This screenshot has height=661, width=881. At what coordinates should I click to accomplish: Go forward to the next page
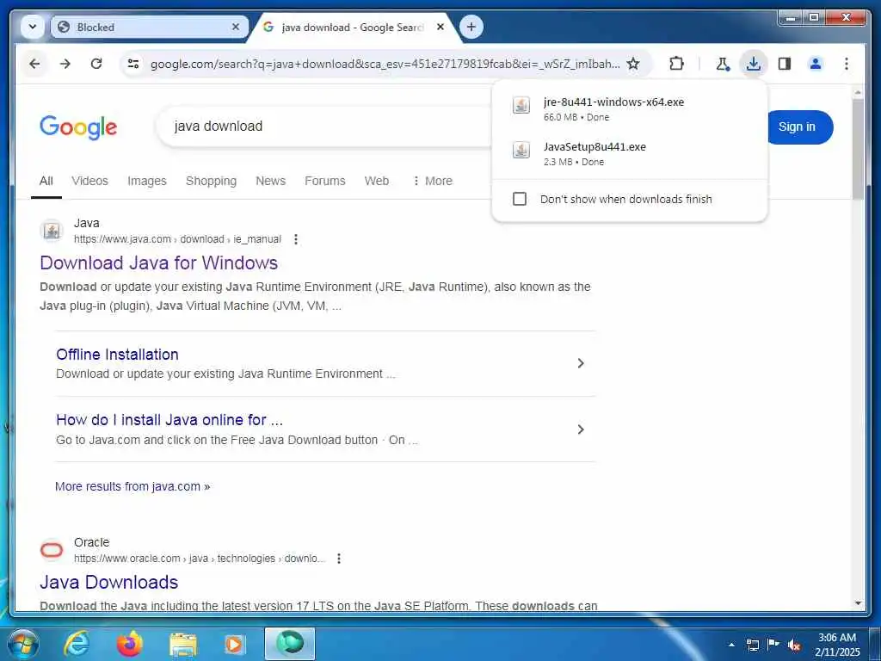(65, 64)
